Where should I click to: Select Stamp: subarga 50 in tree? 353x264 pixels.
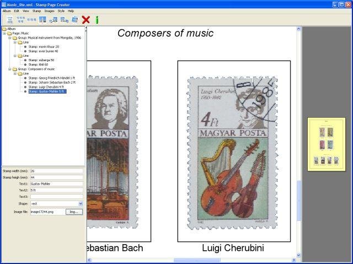(41, 60)
